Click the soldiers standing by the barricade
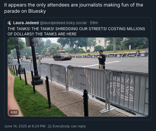The image size is (156, 131). coord(36,59)
